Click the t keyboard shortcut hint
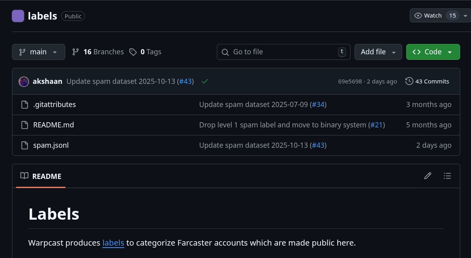This screenshot has width=471, height=258. coord(342,52)
